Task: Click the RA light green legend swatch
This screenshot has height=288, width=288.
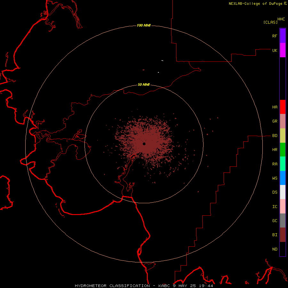Action: (283, 164)
